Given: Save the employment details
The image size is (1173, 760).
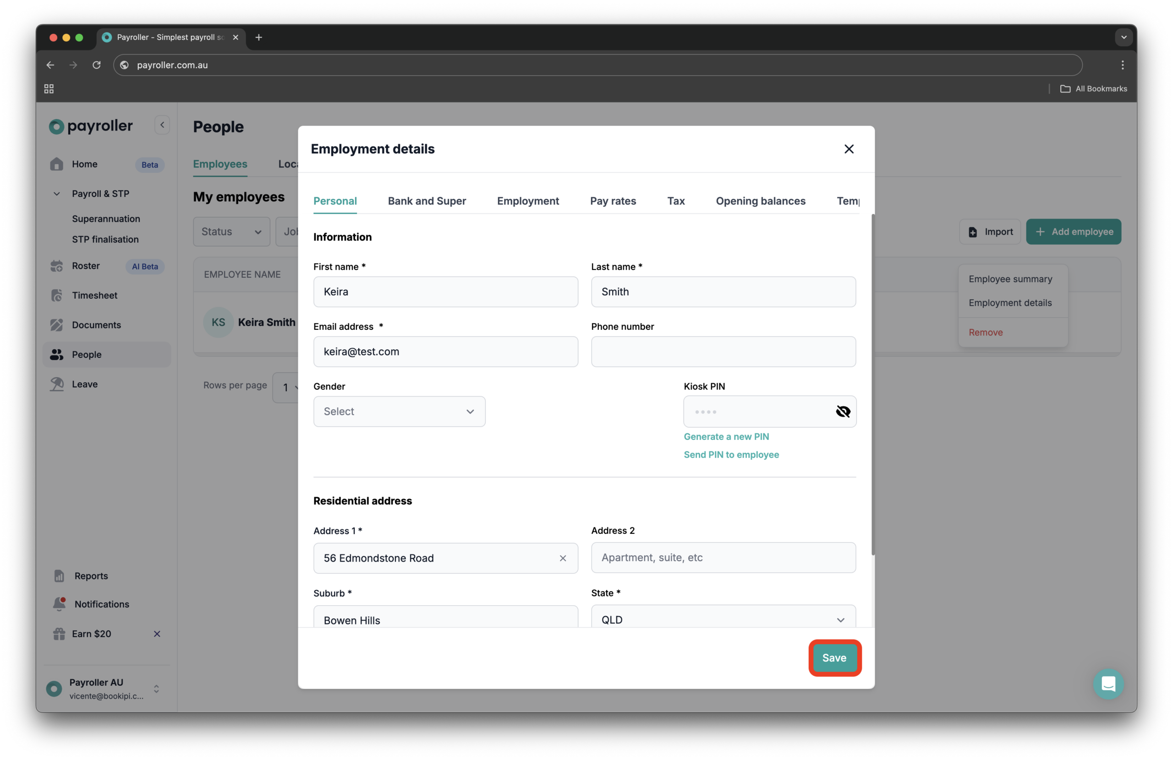Looking at the screenshot, I should (834, 657).
